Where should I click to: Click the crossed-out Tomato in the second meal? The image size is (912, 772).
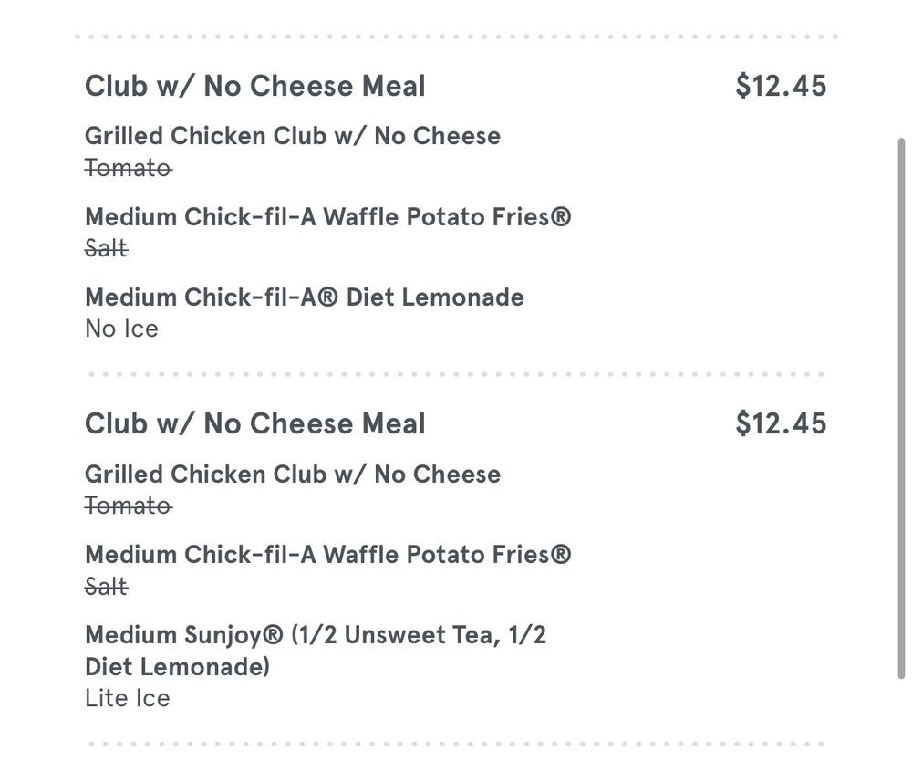[128, 506]
